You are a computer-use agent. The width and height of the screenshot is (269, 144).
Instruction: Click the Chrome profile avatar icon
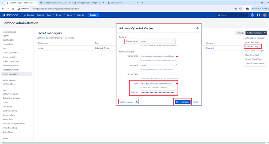(x=248, y=9)
